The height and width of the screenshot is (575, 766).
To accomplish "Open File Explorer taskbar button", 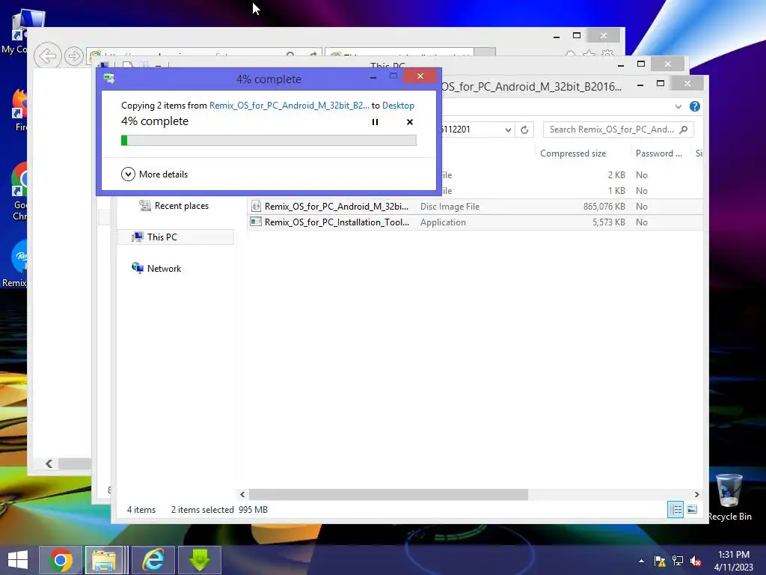I will [104, 560].
